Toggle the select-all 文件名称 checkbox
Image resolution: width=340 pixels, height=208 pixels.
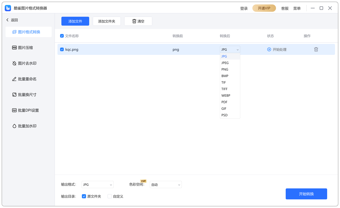[62, 36]
